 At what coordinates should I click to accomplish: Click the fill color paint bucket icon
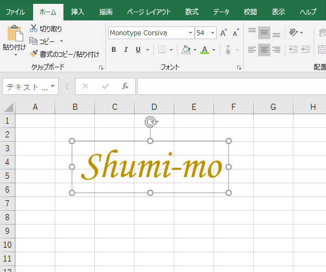(x=186, y=50)
